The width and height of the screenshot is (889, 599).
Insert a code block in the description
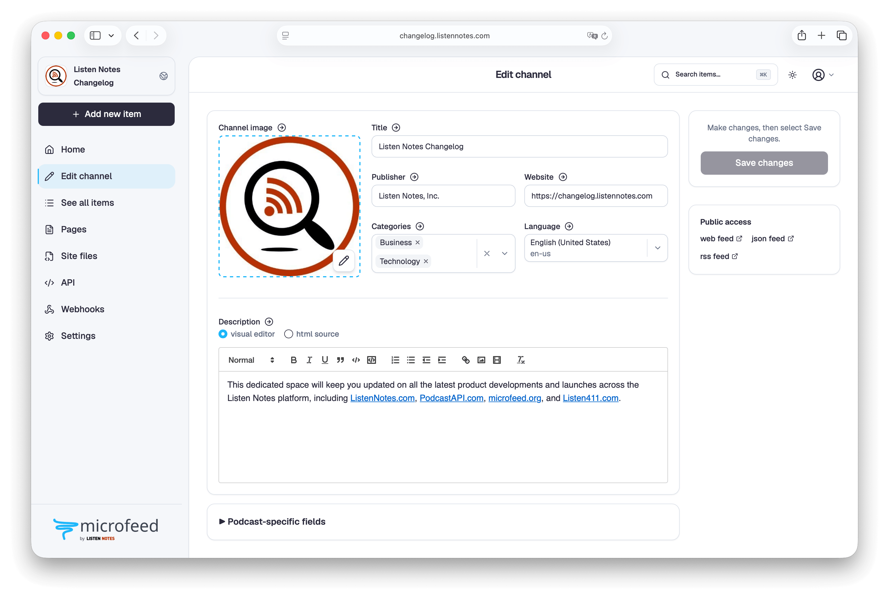[x=372, y=360]
